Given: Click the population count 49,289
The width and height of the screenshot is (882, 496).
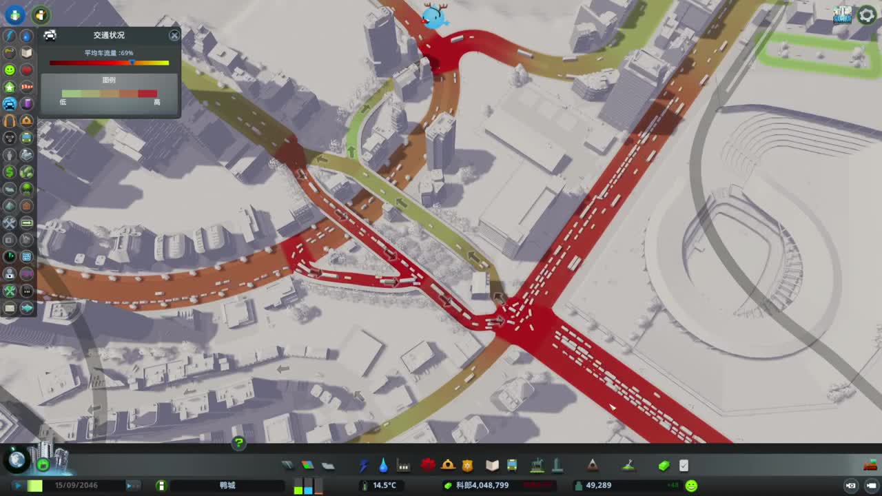Looking at the screenshot, I should point(598,486).
